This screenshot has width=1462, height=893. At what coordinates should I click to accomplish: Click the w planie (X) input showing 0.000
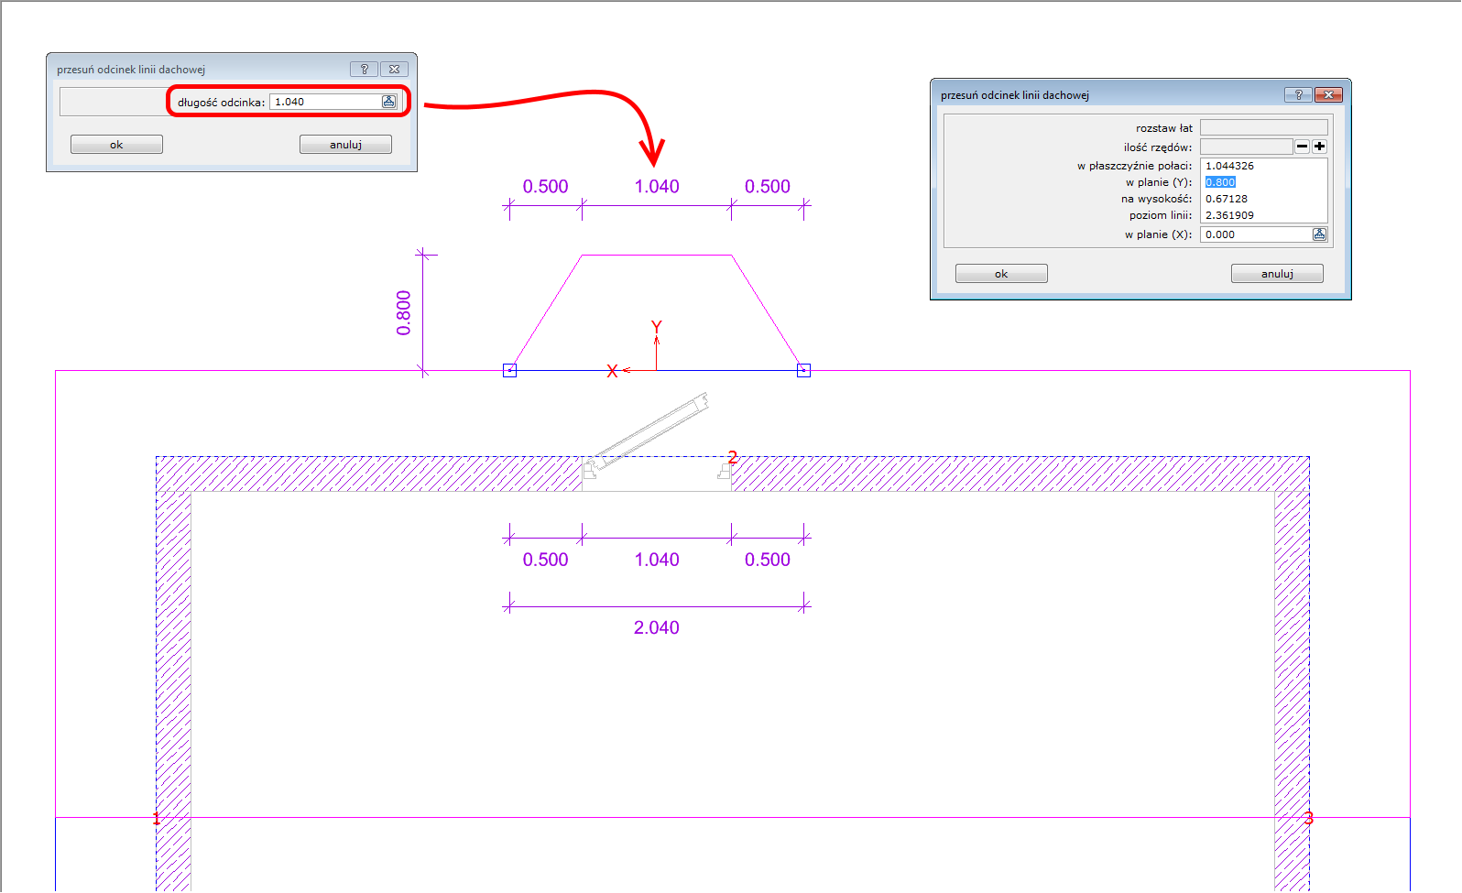(1255, 234)
